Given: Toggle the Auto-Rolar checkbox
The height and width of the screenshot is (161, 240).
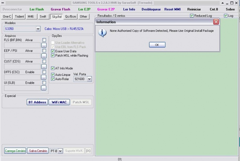Looking at the screenshot, I should (x=53, y=79).
